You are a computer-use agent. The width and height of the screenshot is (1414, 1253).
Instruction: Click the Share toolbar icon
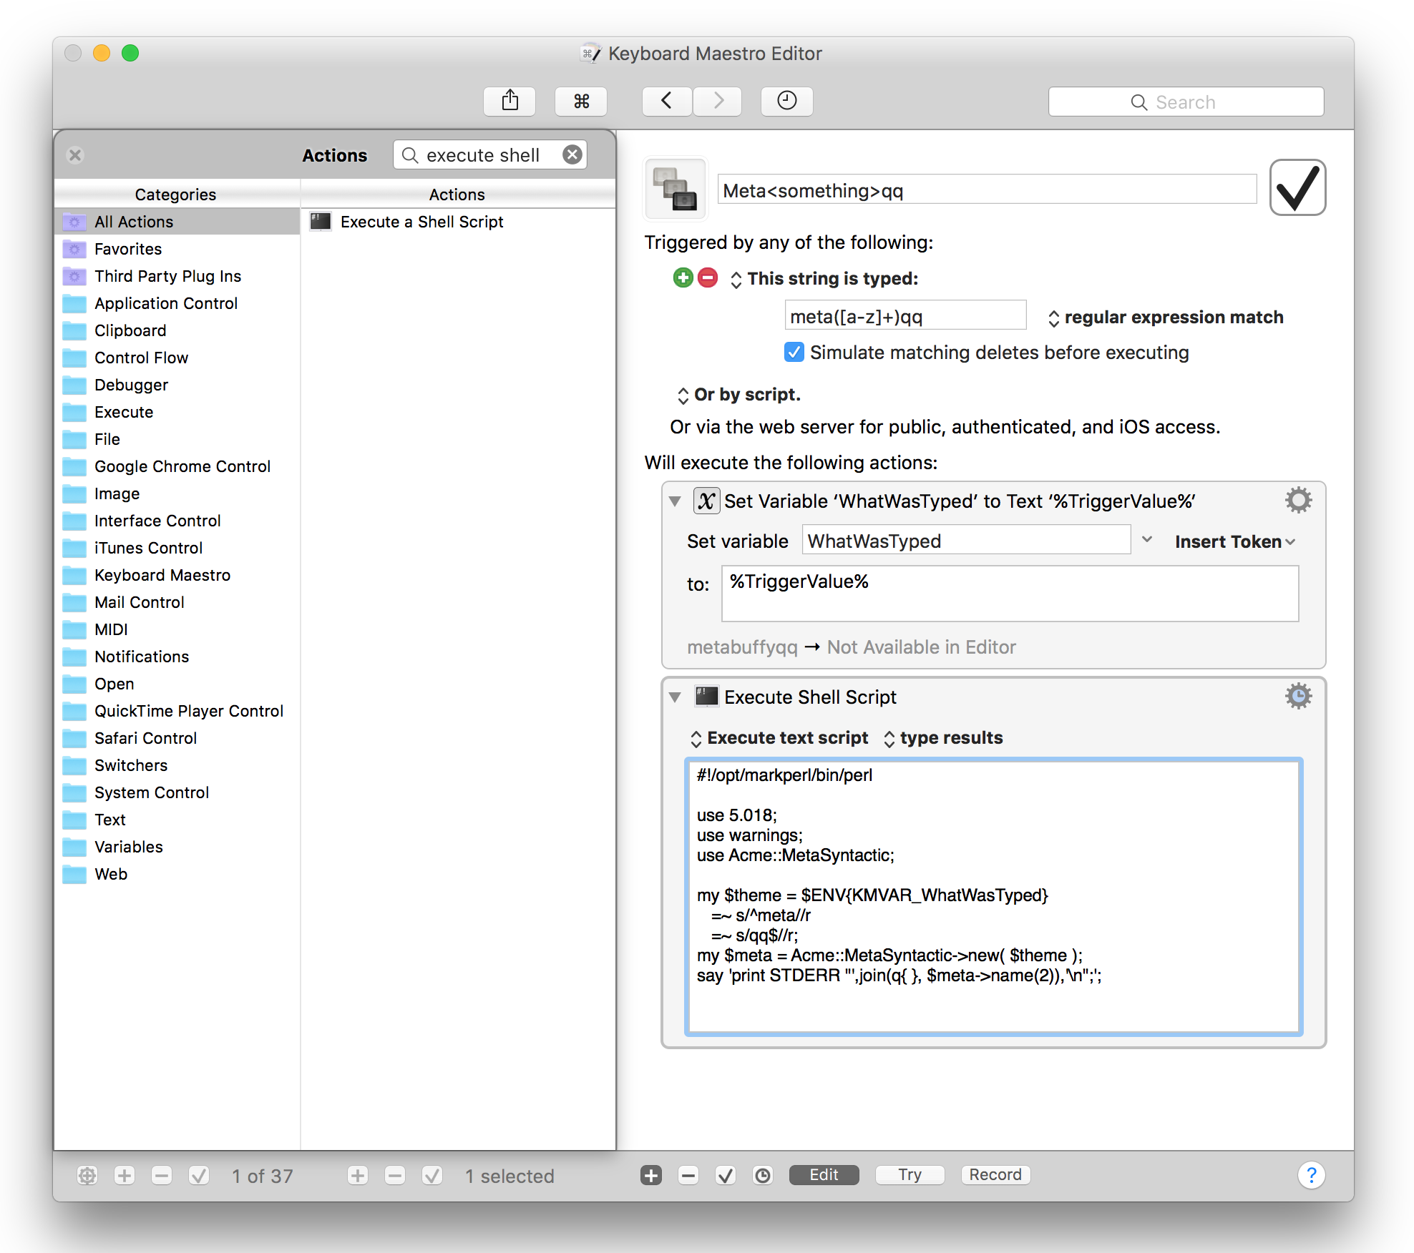[x=509, y=102]
